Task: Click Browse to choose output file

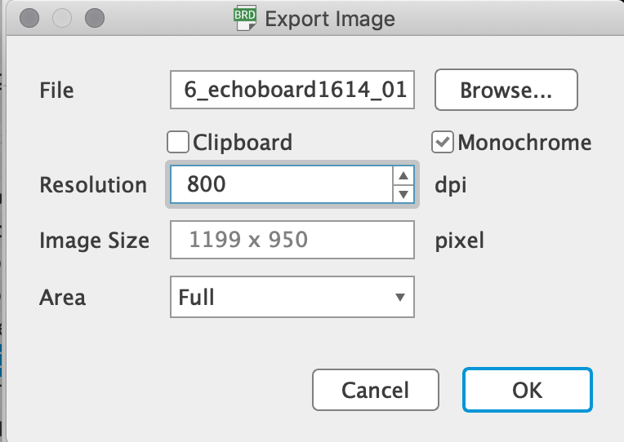Action: pyautogui.click(x=506, y=90)
